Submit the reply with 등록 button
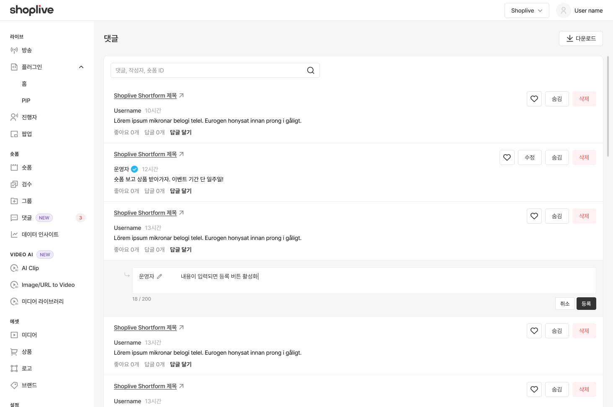This screenshot has height=407, width=613. [x=586, y=304]
